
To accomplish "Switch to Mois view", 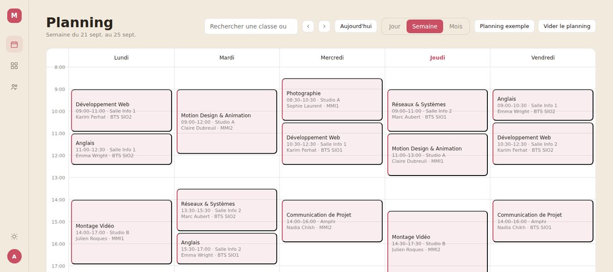I will point(456,27).
